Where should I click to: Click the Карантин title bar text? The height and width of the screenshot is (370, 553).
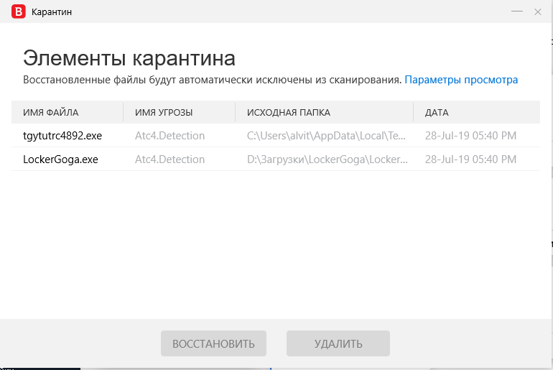tap(52, 12)
